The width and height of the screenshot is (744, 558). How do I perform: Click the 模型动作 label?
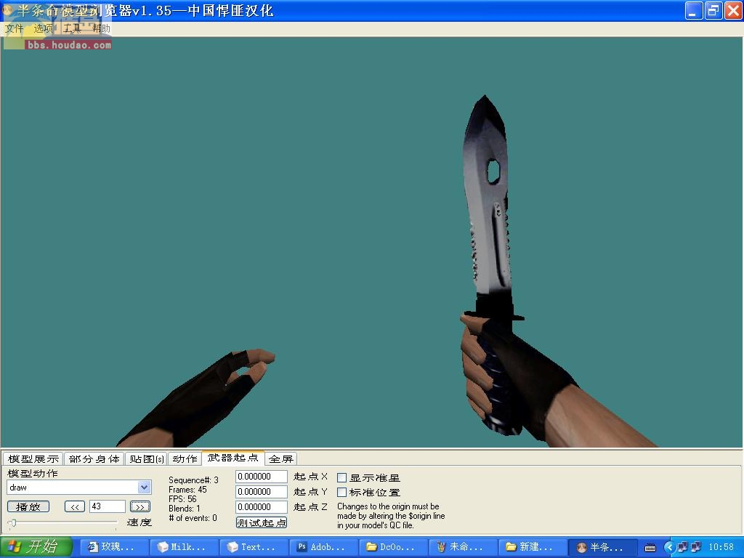[33, 473]
